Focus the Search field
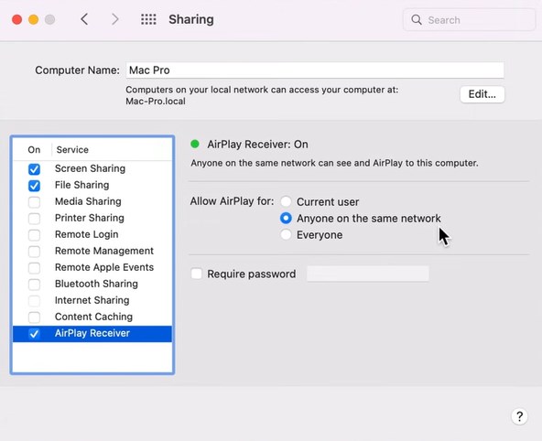This screenshot has height=441, width=542. (x=470, y=20)
